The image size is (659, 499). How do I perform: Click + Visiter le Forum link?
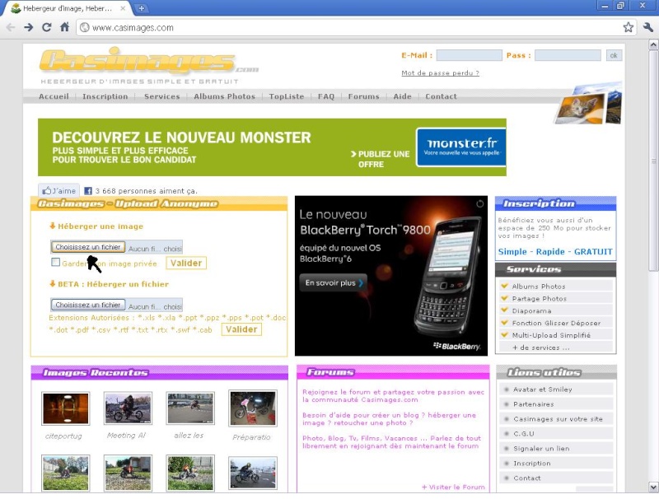pyautogui.click(x=453, y=487)
